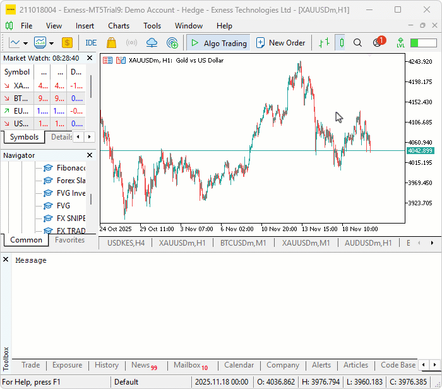Click the Symbol column header
Screen dimensions: 442x389
click(x=17, y=72)
